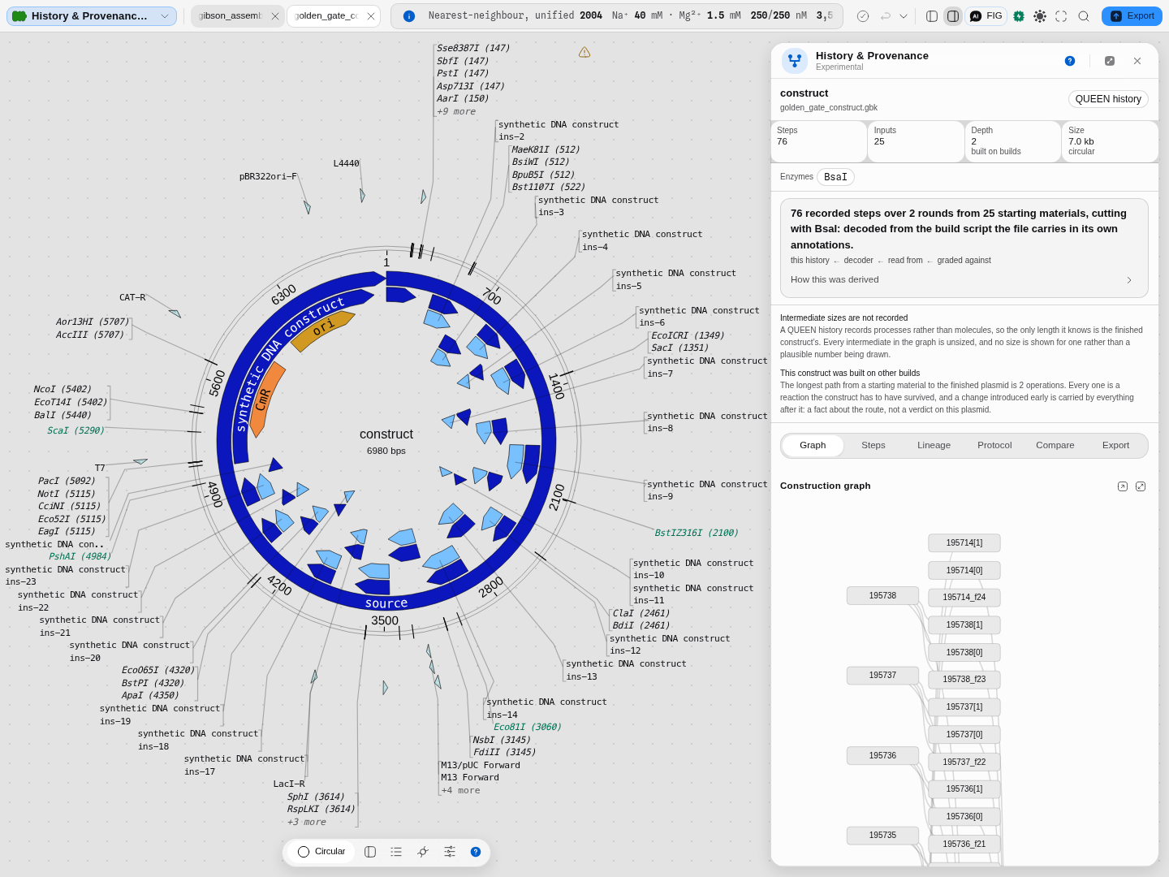Select the Graph tab
The width and height of the screenshot is (1169, 877).
pos(813,446)
